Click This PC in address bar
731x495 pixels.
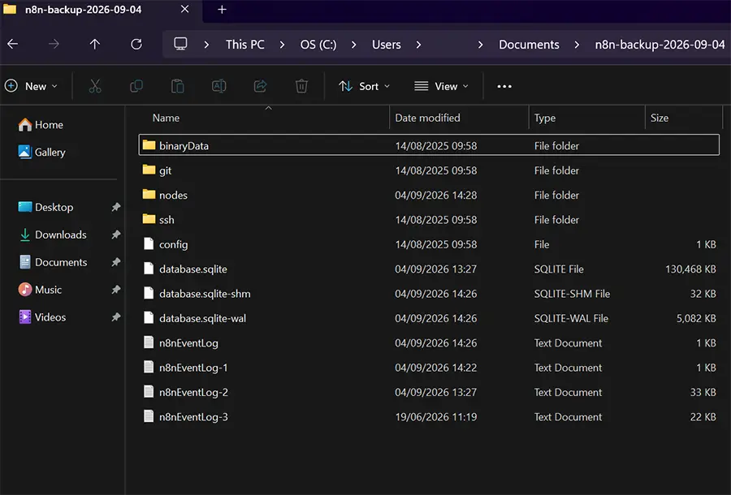point(245,45)
